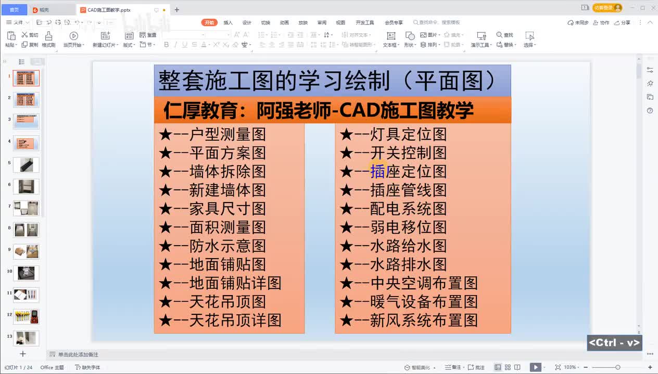
Task: Start slideshow from current slide (当页开始)
Action: [x=73, y=35]
